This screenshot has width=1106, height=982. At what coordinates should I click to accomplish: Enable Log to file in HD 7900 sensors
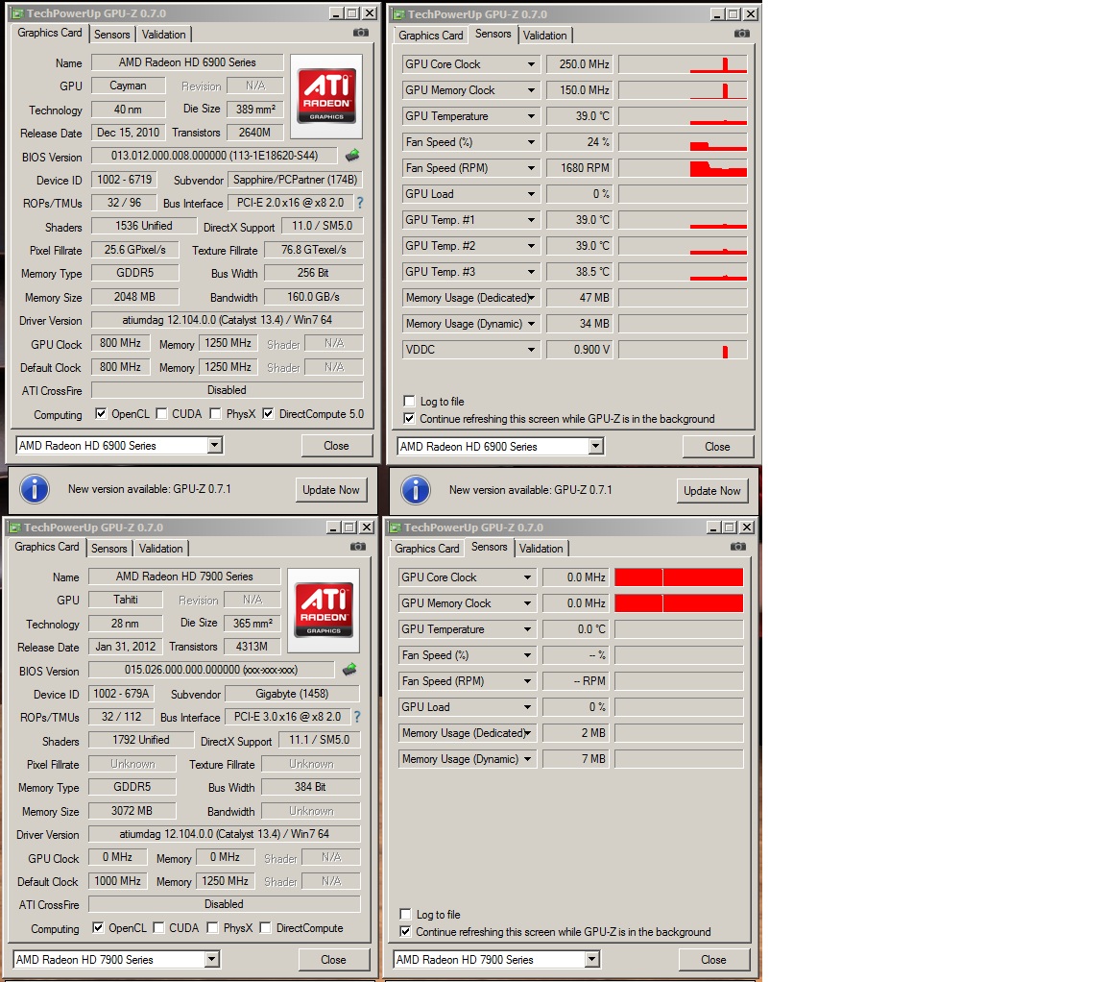point(405,914)
